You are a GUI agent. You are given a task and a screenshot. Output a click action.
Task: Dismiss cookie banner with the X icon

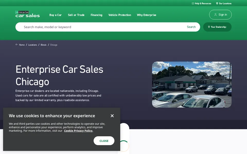tap(112, 116)
